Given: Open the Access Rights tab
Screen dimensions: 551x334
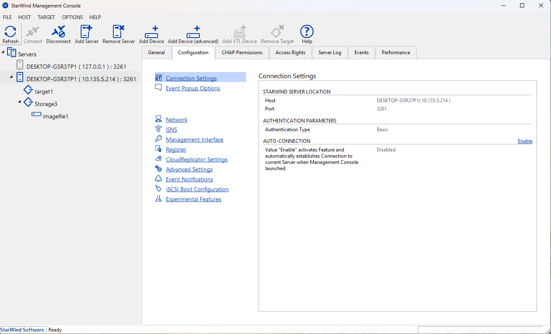Looking at the screenshot, I should [x=290, y=53].
